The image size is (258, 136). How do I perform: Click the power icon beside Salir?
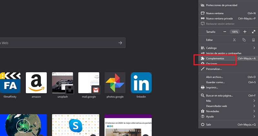(203, 124)
